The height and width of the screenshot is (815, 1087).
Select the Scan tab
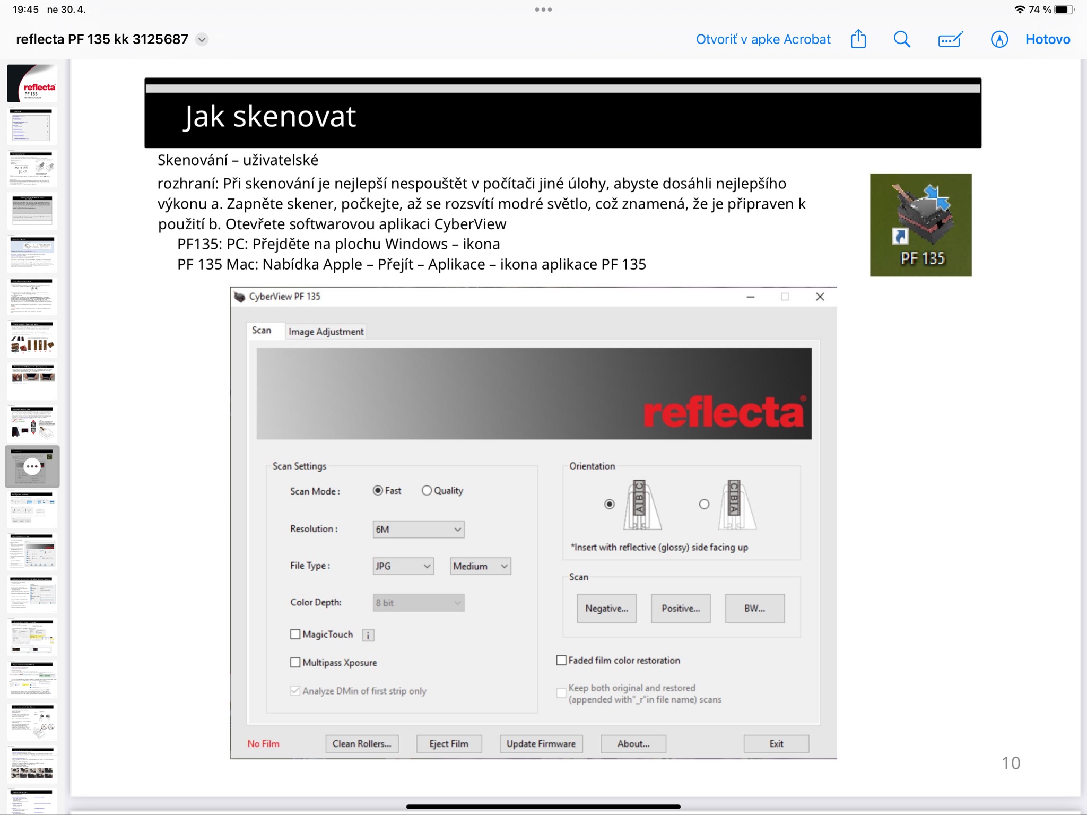262,331
